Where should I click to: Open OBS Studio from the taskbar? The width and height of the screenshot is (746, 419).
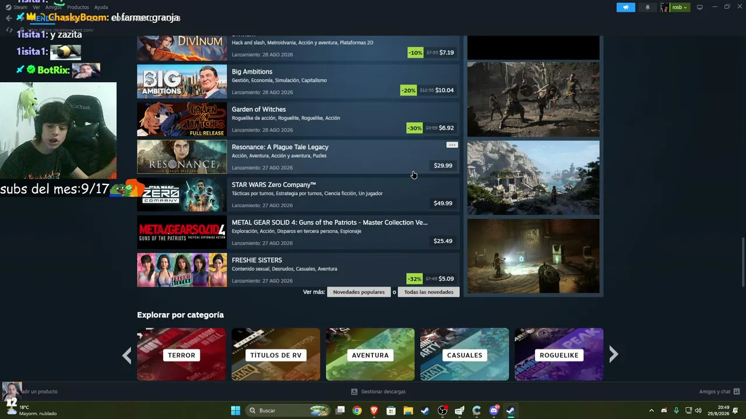442,410
